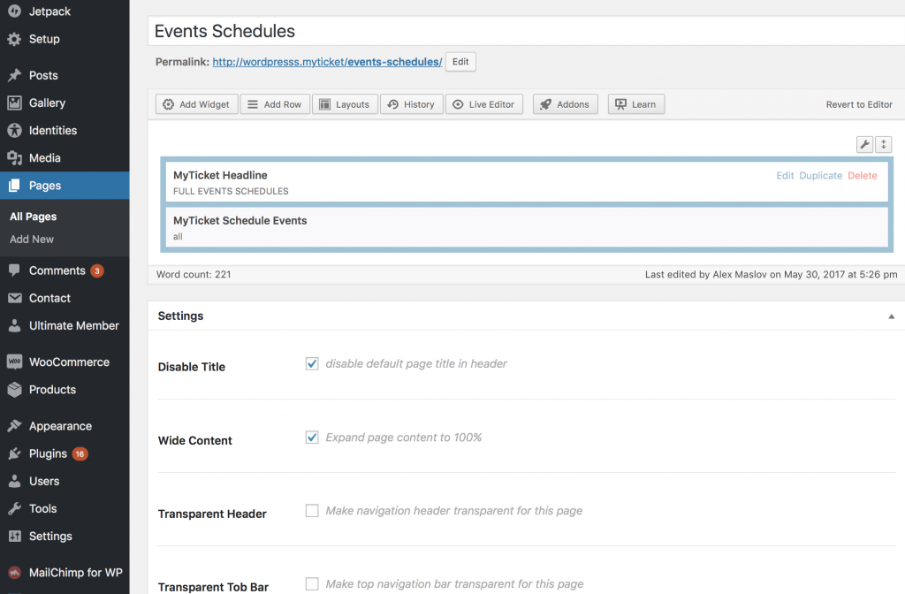Enable the Transparent Tob Bar checkbox
Image resolution: width=905 pixels, height=594 pixels.
(x=312, y=583)
